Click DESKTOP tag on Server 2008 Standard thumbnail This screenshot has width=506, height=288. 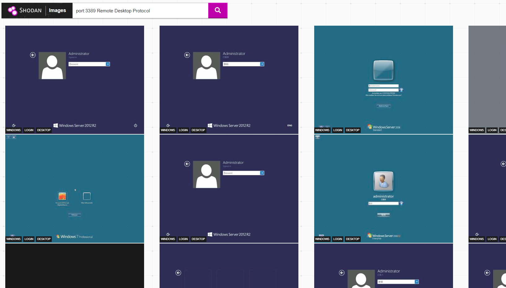tap(353, 130)
